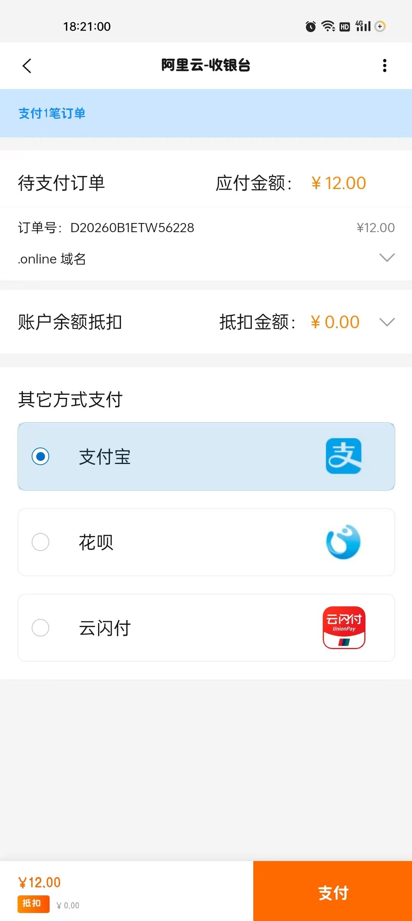
Task: Tap the UnionPay QuickPass logo icon
Action: point(344,627)
